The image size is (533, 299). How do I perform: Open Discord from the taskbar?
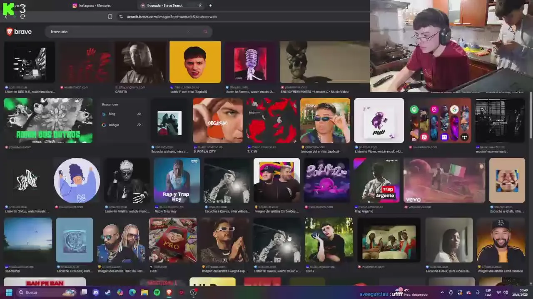pyautogui.click(x=96, y=292)
